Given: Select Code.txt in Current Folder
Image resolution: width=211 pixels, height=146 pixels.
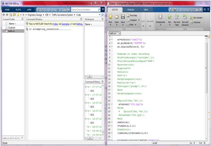Looking at the screenshot, I should click(12, 27).
